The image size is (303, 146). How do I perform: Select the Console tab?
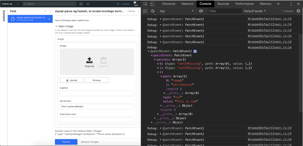click(x=205, y=4)
